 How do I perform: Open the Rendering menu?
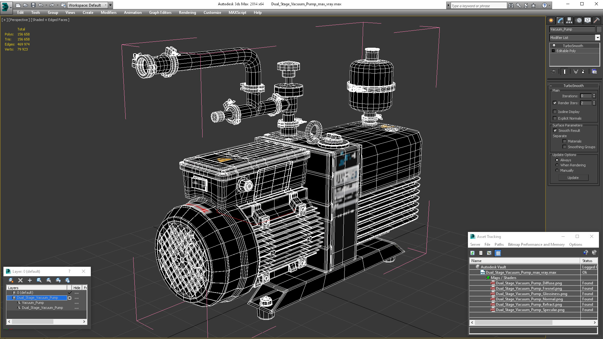(187, 13)
